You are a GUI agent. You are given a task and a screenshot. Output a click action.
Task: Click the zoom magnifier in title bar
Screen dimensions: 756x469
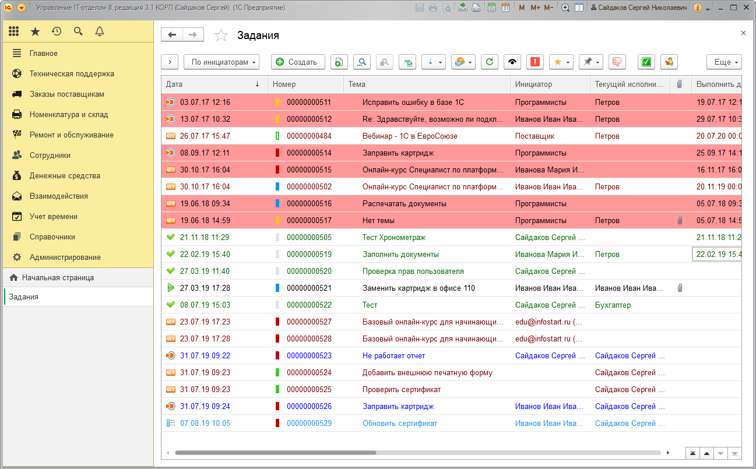pos(565,8)
